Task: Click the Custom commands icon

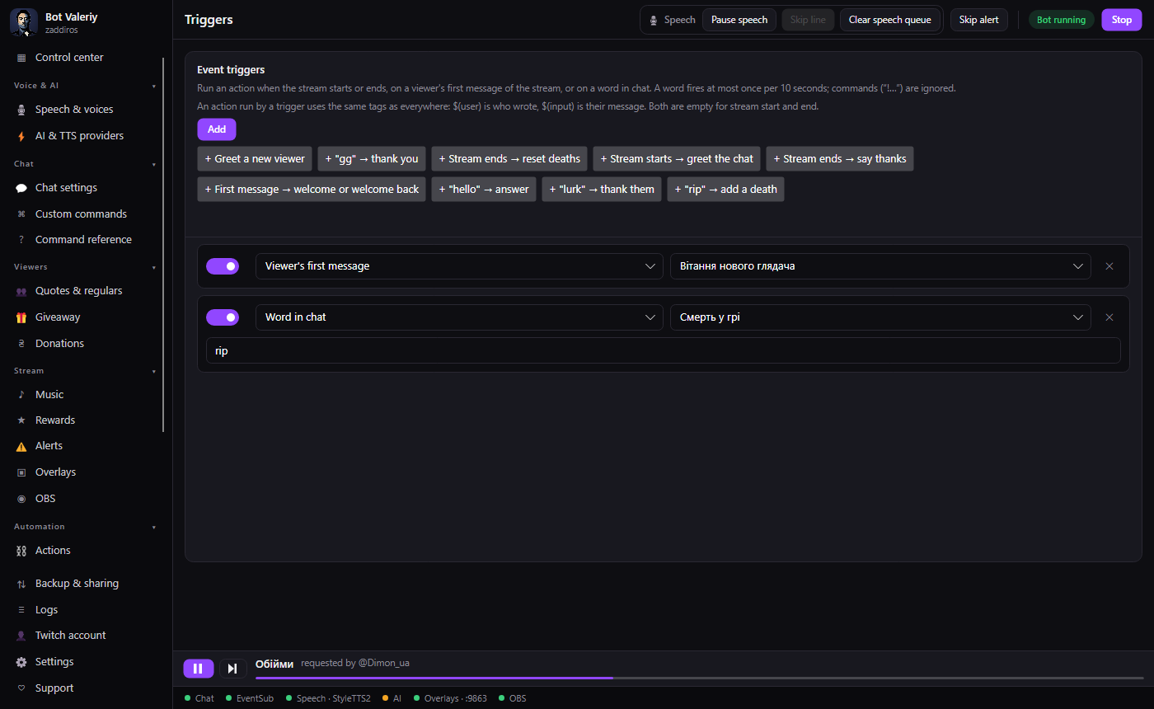Action: 21,214
